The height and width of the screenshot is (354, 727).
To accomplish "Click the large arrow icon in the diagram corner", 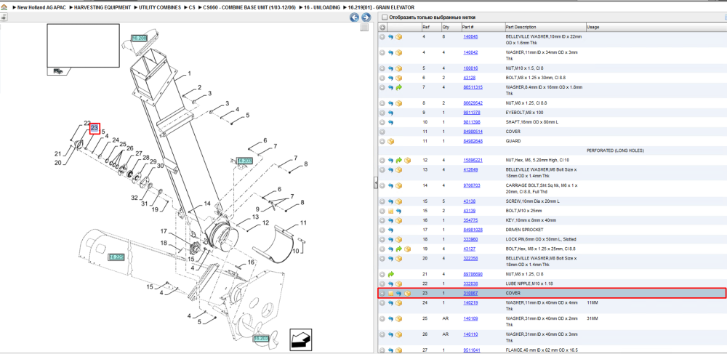I will pos(301,339).
